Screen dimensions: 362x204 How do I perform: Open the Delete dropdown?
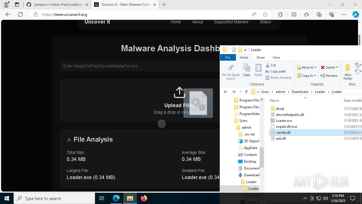tap(329, 67)
